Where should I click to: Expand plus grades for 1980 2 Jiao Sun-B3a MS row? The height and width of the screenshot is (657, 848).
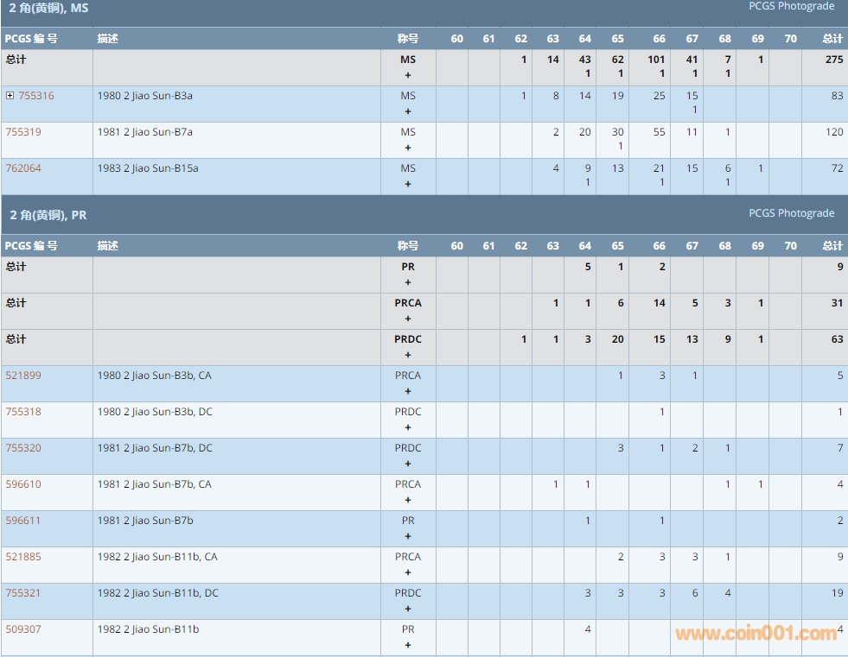click(x=408, y=111)
